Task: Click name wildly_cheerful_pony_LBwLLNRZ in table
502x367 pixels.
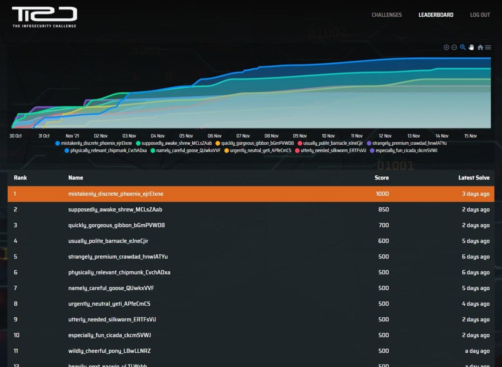Action: pyautogui.click(x=110, y=351)
